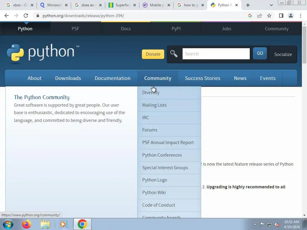Open the Socialize menu
Screen dimensions: 307x230
(283, 55)
